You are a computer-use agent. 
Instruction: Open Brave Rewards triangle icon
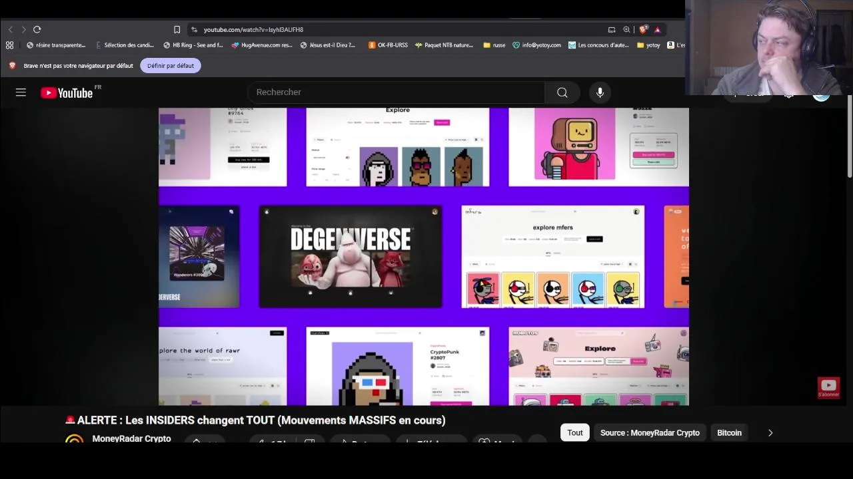(x=657, y=29)
